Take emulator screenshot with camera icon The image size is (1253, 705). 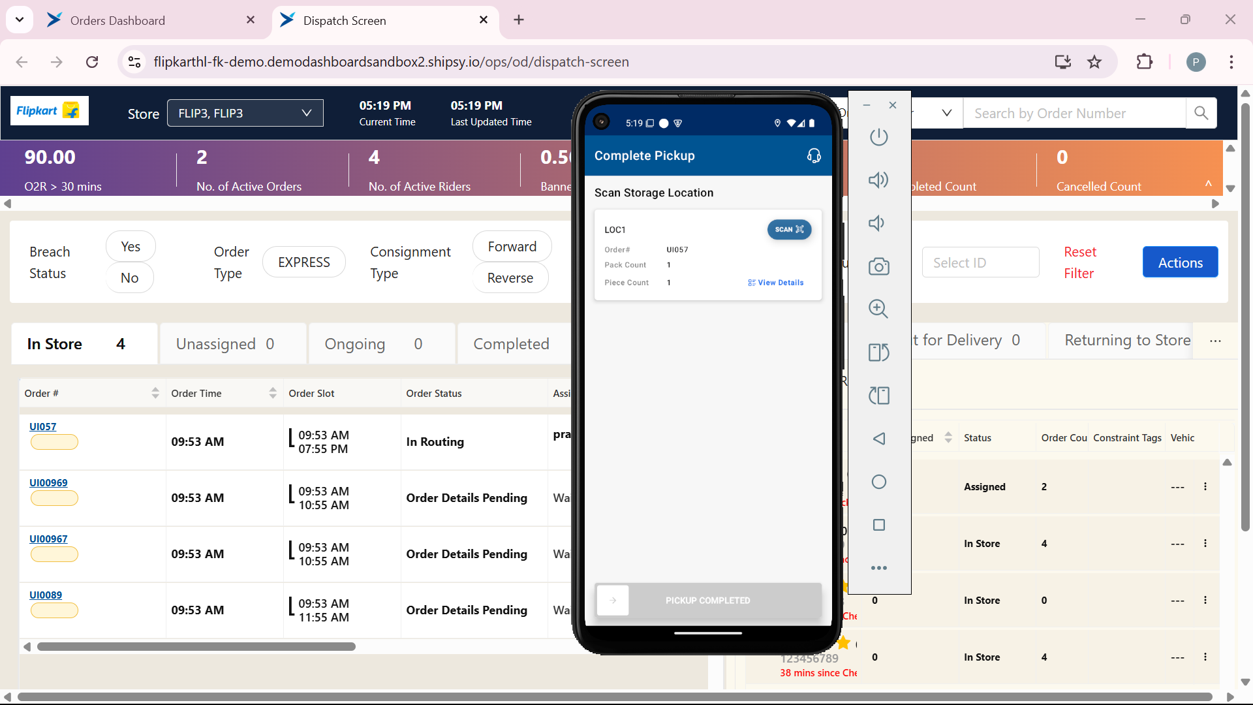(x=879, y=266)
